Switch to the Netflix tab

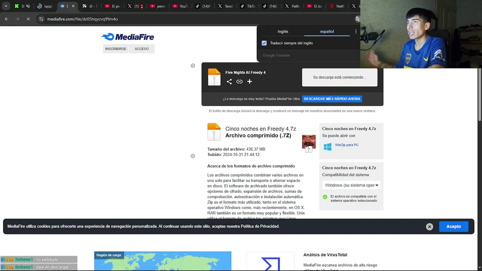337,6
